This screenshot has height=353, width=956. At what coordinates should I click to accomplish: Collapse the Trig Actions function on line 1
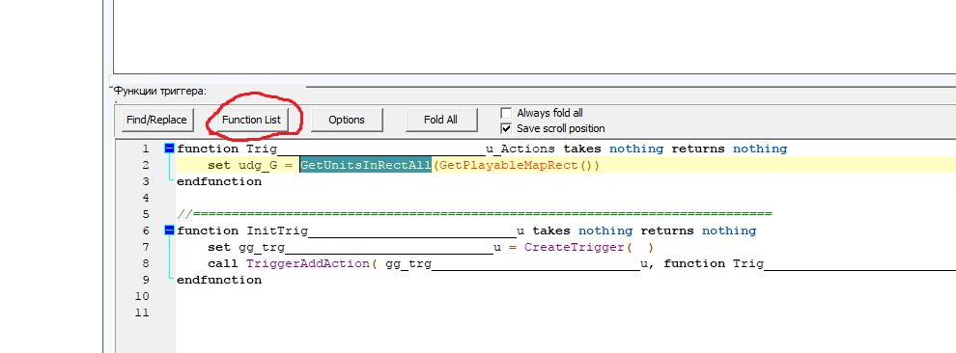[x=170, y=148]
